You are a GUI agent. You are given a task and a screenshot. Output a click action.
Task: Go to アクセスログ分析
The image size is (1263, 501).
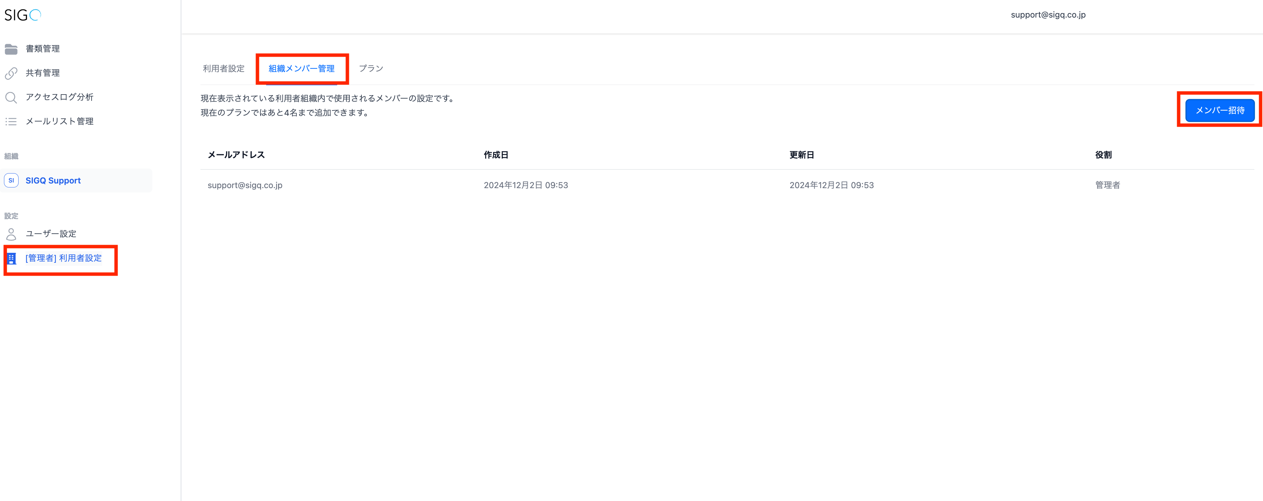pos(59,97)
